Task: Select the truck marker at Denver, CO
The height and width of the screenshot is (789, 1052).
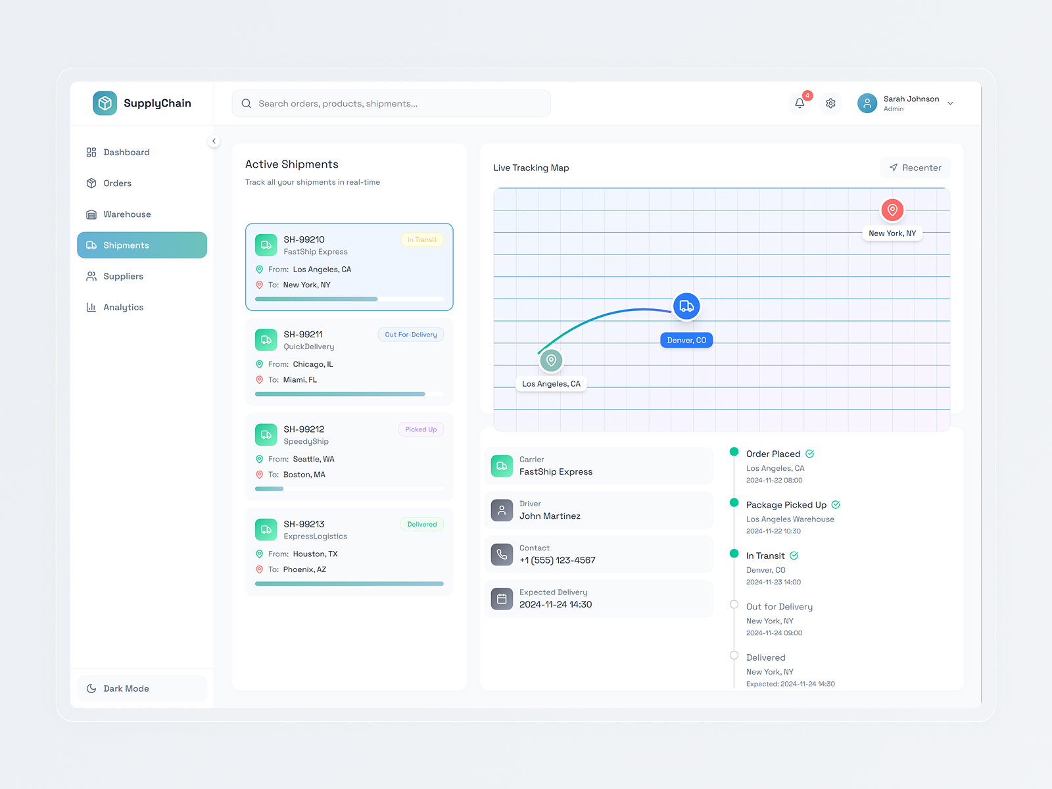Action: (686, 306)
